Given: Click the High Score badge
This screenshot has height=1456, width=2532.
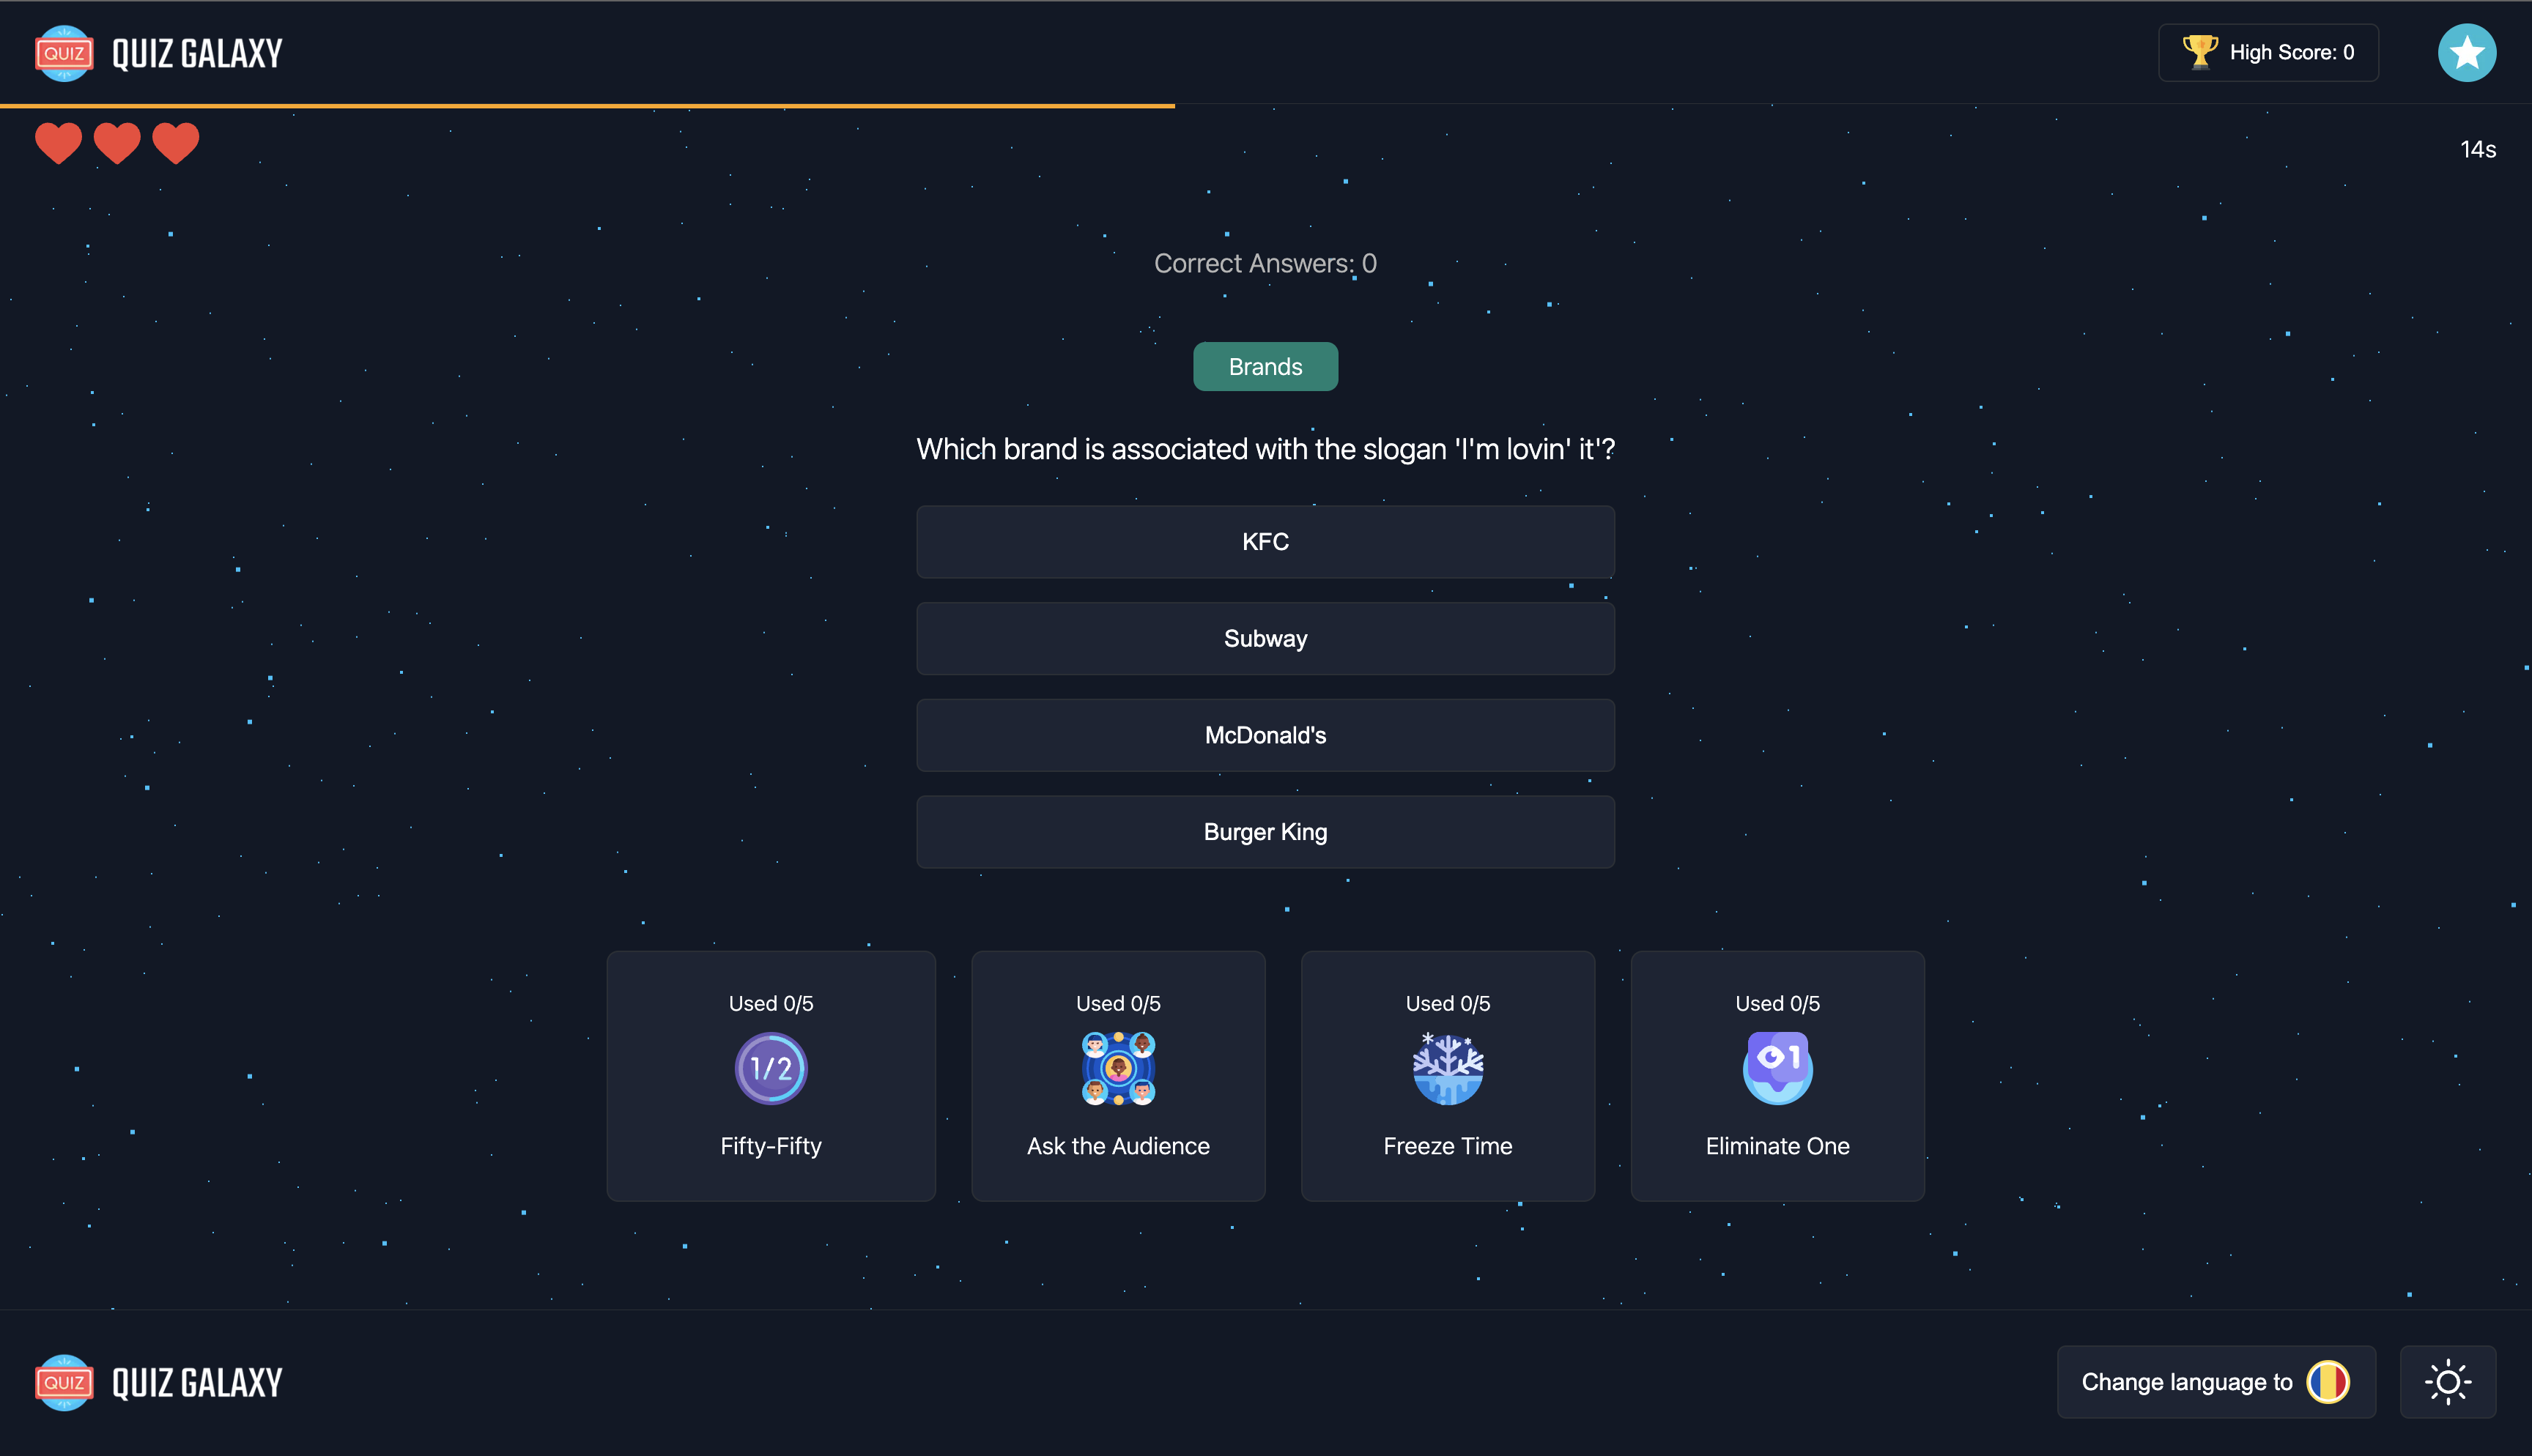Looking at the screenshot, I should (x=2268, y=52).
